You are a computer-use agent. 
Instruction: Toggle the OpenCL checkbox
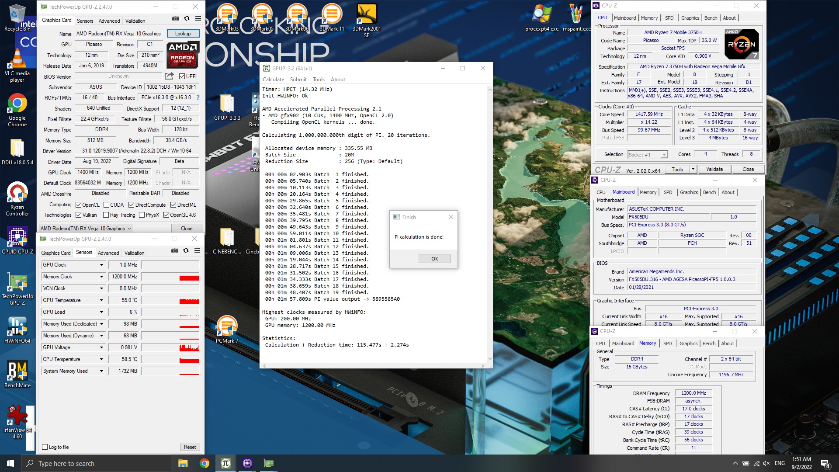tap(78, 205)
